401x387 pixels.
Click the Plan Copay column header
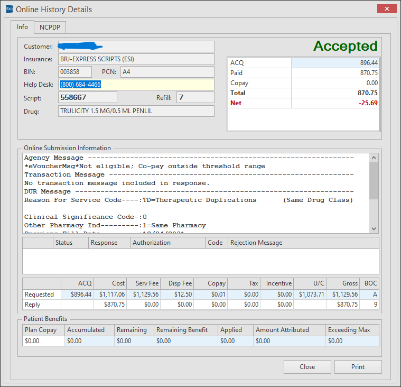coord(43,330)
